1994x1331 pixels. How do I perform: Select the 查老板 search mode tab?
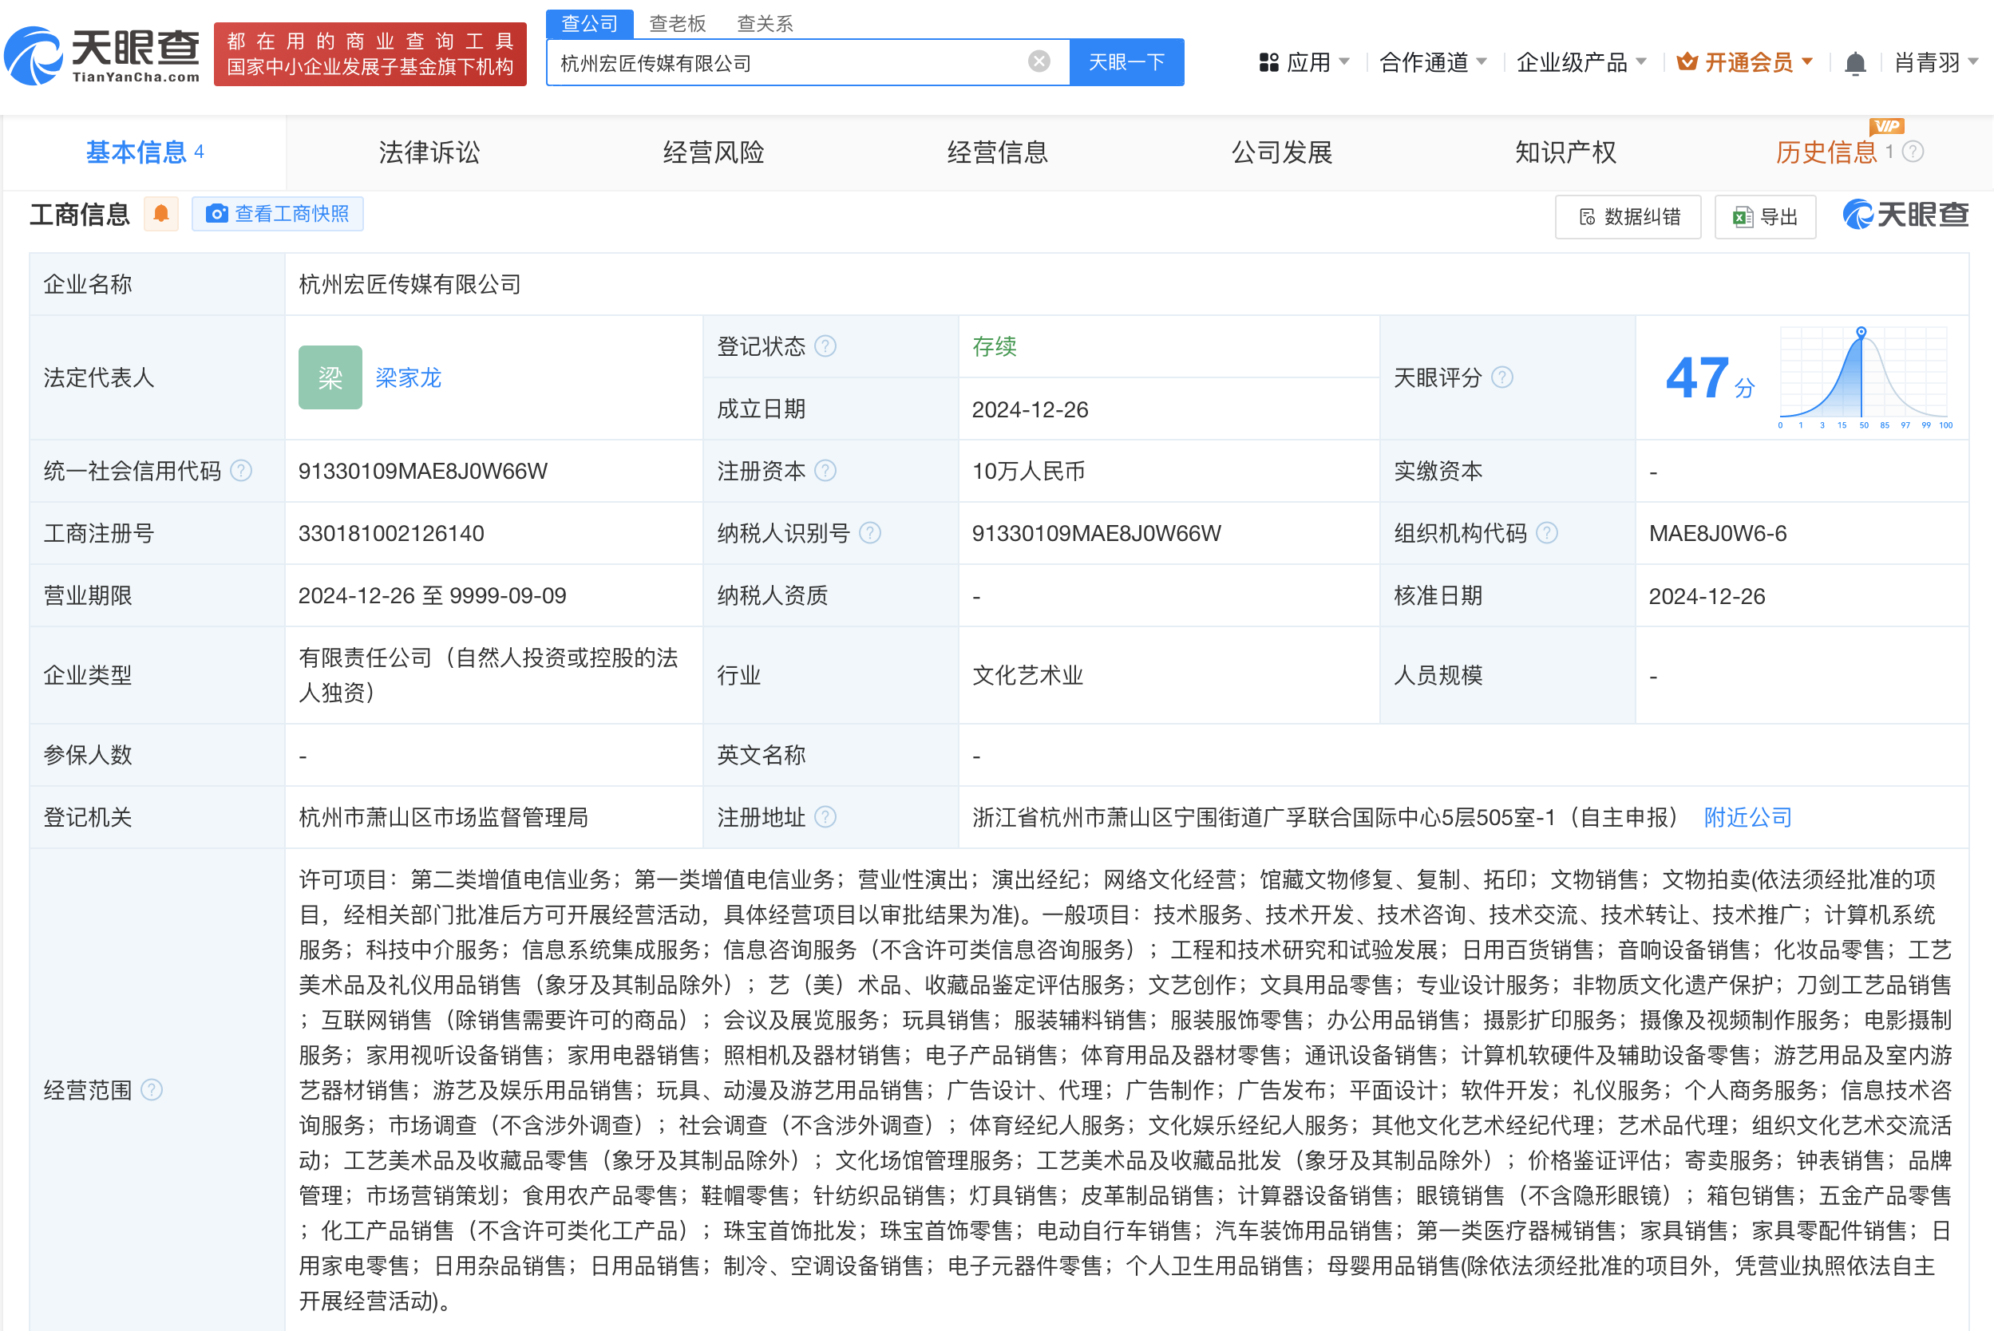pos(677,23)
